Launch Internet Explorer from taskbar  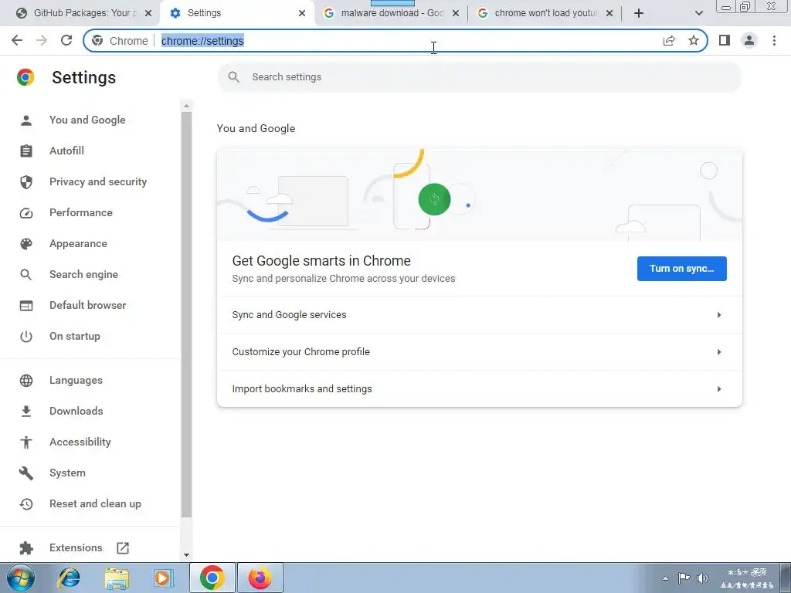[69, 578]
